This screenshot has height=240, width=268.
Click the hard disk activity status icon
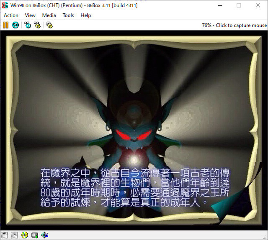(35, 235)
